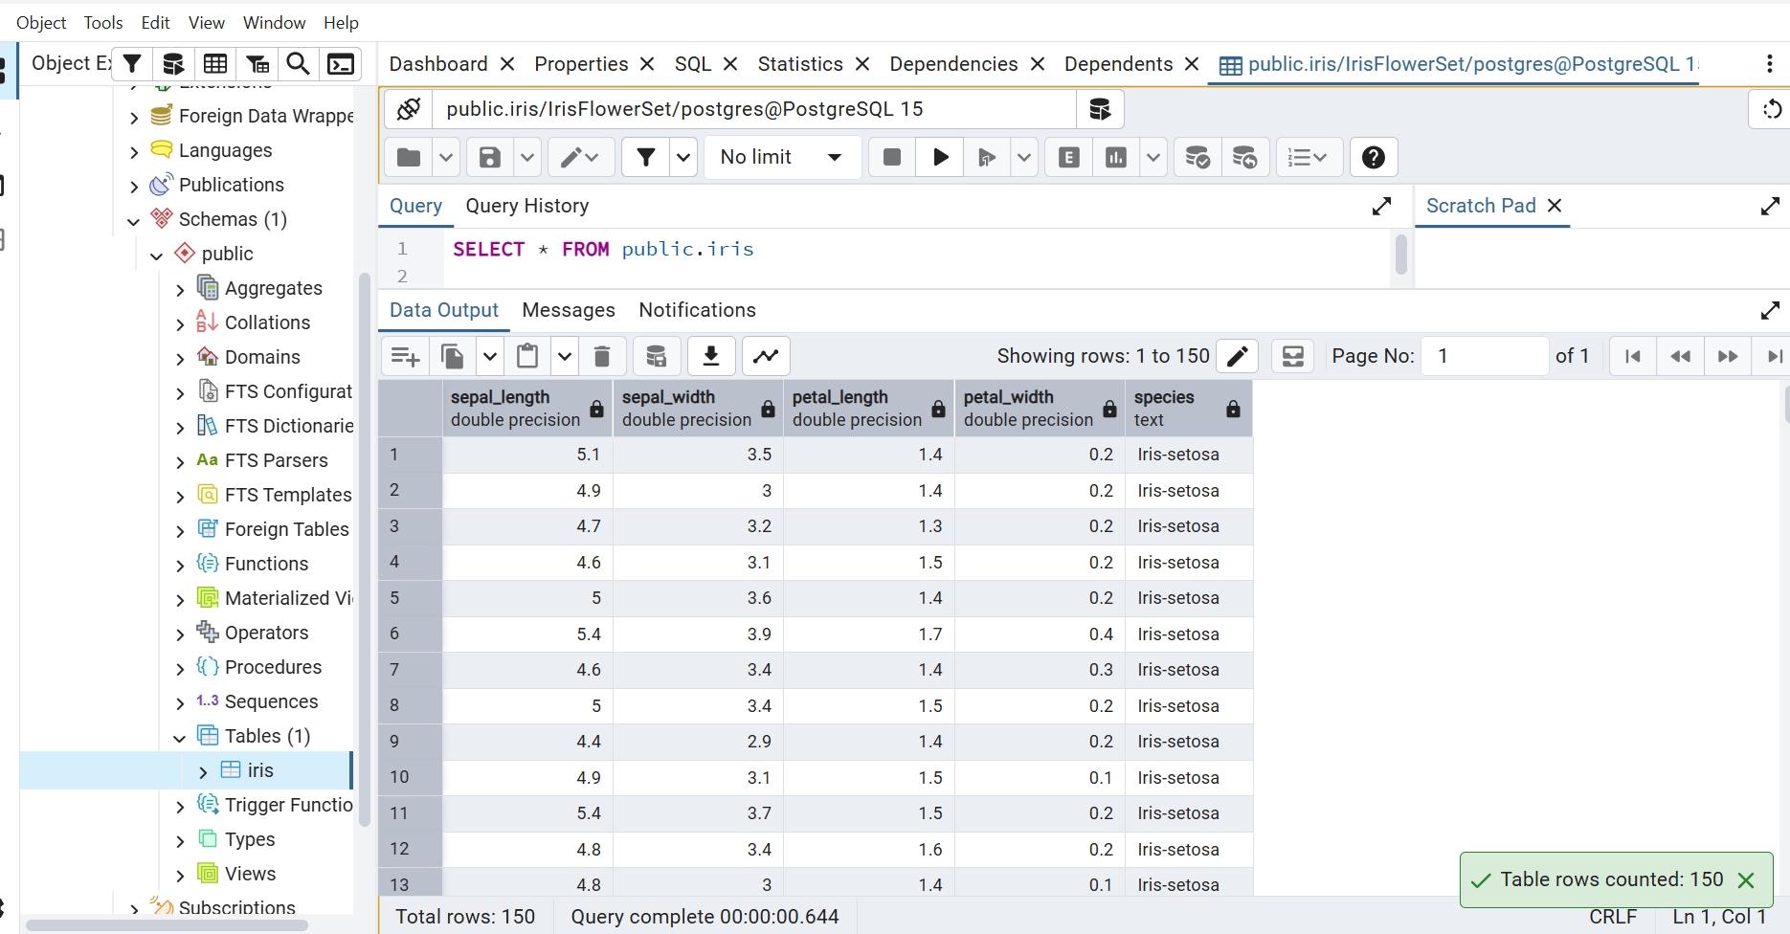
Task: Run the query with Execute play button
Action: pyautogui.click(x=940, y=157)
